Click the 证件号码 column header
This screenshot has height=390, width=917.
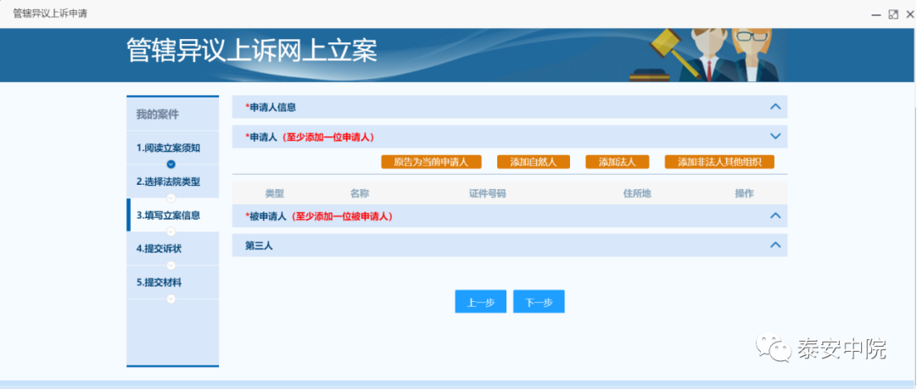487,193
